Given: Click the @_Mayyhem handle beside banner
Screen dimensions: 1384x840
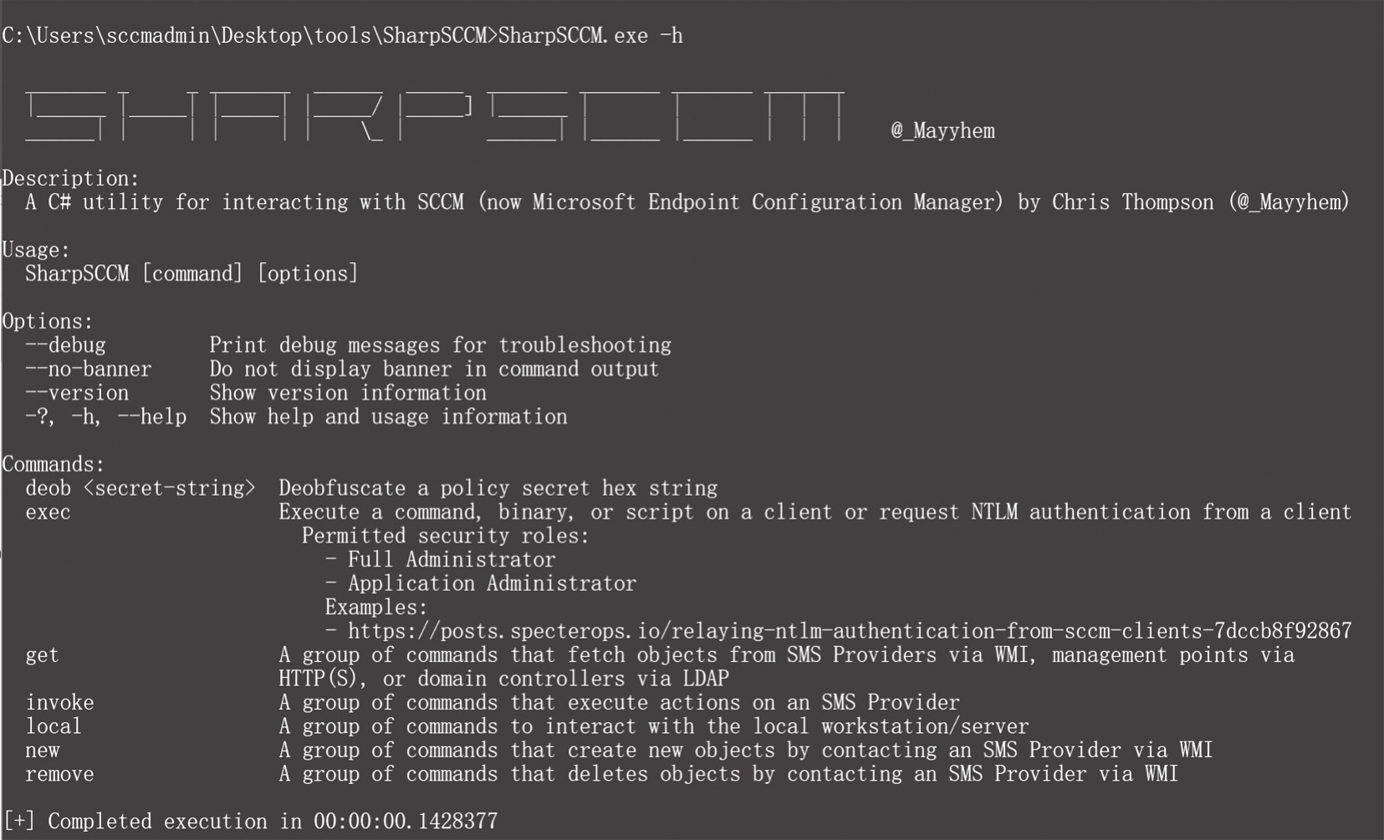Looking at the screenshot, I should (x=942, y=130).
